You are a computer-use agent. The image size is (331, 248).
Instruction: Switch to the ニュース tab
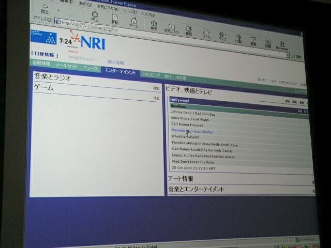(91, 68)
